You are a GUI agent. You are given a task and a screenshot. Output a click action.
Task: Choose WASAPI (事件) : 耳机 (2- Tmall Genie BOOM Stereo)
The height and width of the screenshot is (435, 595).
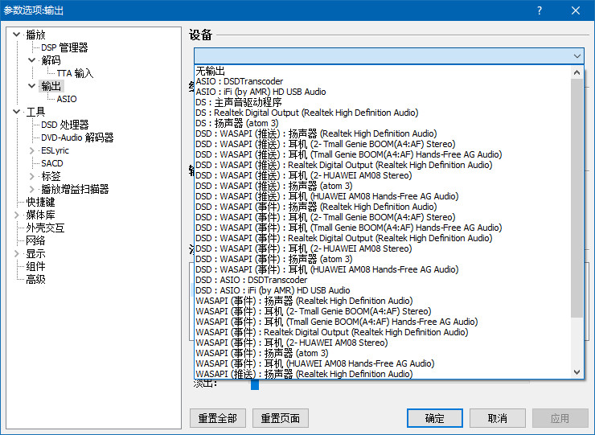(383, 311)
